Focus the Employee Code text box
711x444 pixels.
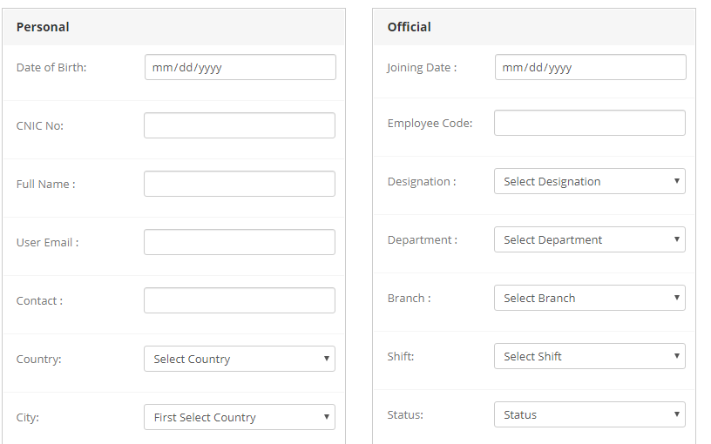[x=590, y=123]
